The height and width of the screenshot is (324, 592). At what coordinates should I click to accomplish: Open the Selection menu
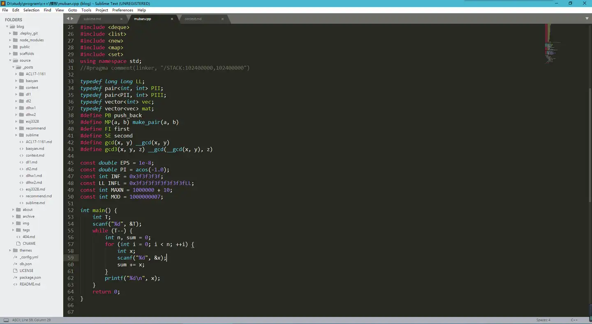click(x=31, y=10)
